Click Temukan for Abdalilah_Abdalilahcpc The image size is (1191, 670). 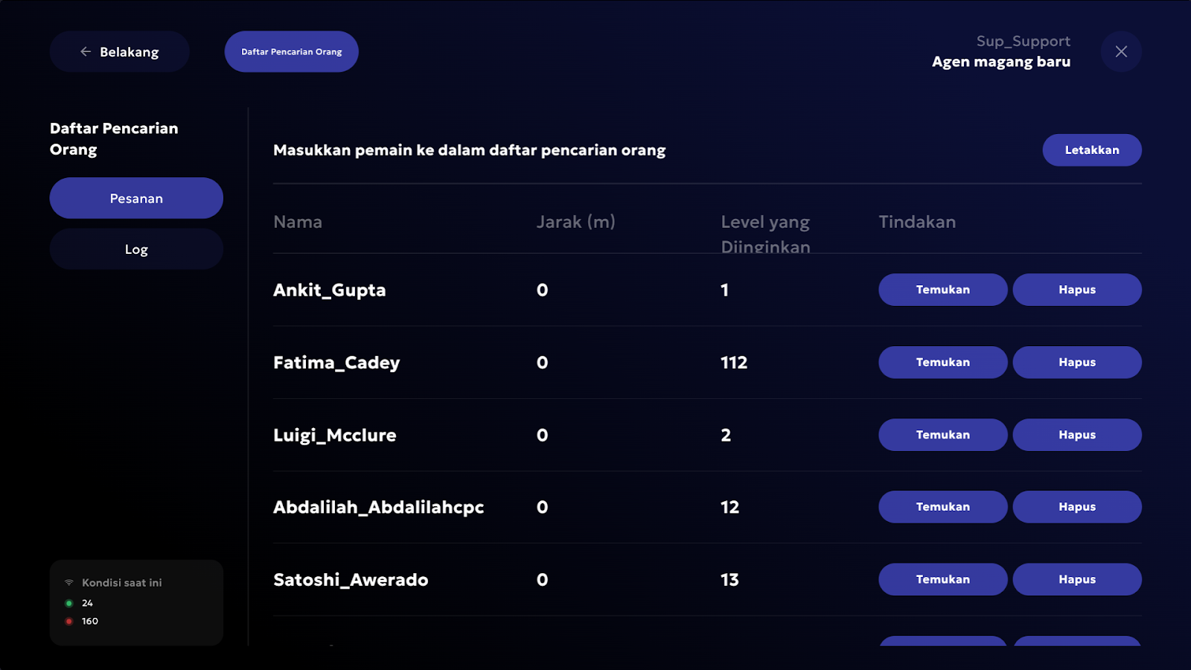[x=943, y=507]
